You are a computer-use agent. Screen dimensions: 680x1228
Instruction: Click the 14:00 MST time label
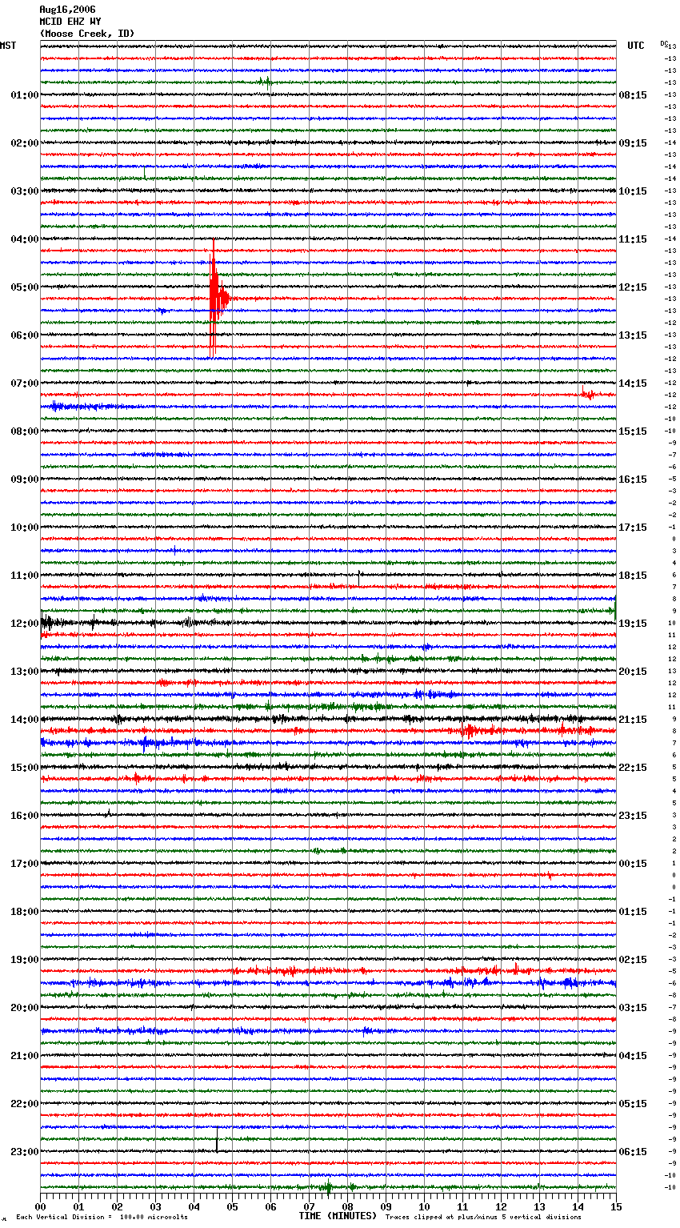pyautogui.click(x=25, y=720)
